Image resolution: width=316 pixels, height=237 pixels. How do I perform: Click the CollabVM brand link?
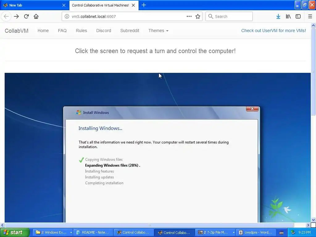[x=17, y=31]
